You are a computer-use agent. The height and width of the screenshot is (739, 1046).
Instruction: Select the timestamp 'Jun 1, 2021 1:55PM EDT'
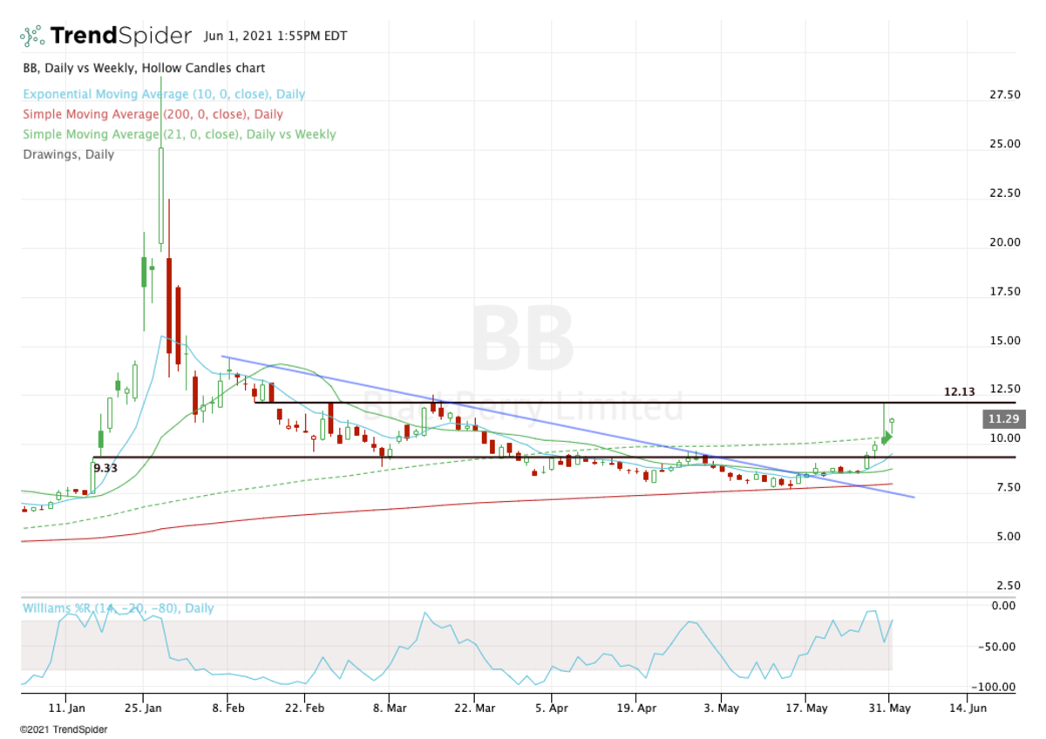pos(275,37)
